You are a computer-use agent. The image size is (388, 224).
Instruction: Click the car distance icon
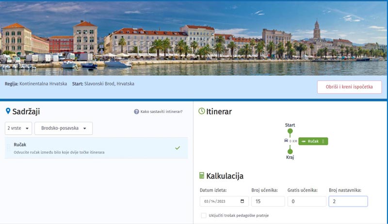point(286,141)
